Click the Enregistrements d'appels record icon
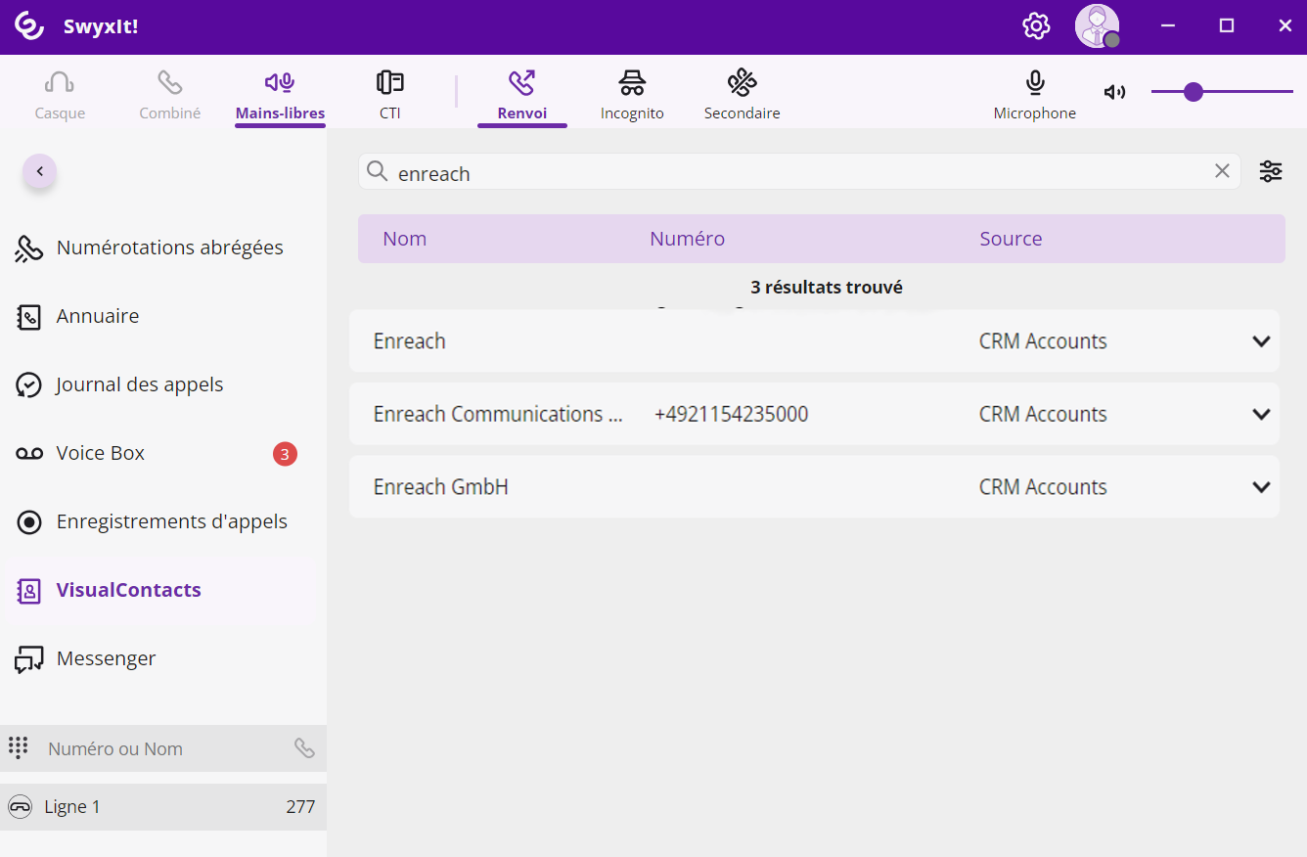This screenshot has width=1307, height=857. [29, 522]
